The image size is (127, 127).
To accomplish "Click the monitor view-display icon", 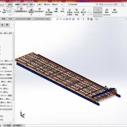I will tap(96, 19).
